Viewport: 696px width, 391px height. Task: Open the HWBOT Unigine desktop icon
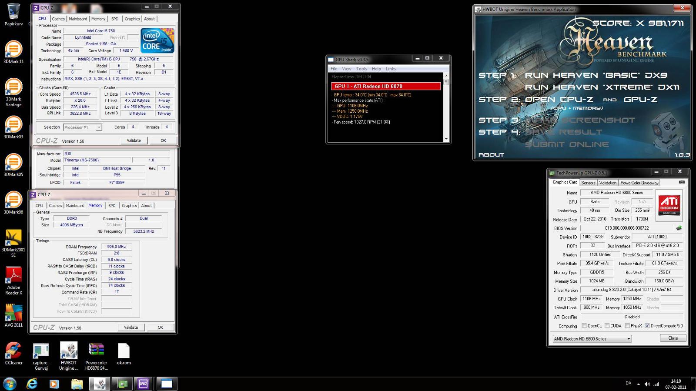[x=69, y=356]
